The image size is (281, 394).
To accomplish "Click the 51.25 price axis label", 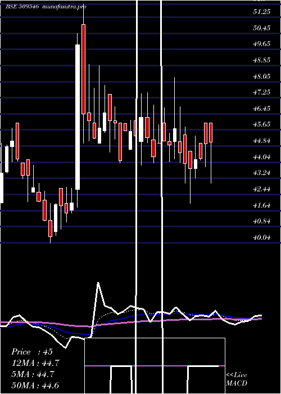I will (262, 12).
